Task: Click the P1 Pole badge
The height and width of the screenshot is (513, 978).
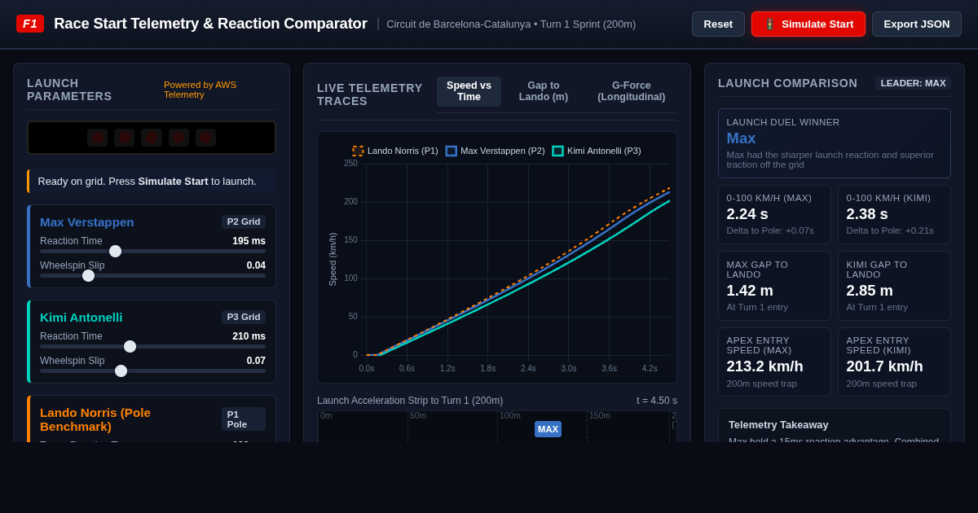Action: [x=244, y=419]
